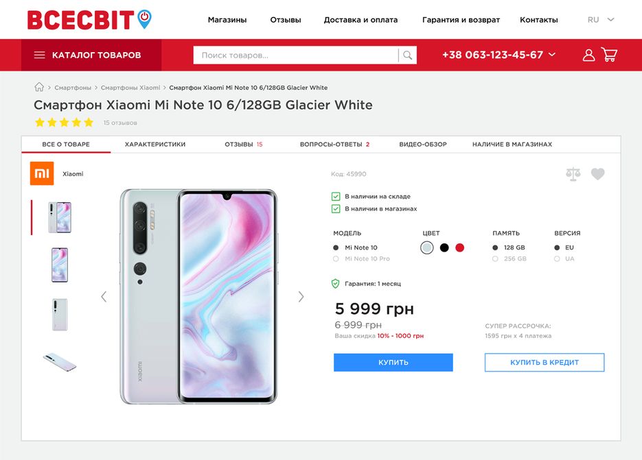Select the UA version option
The image size is (642, 460).
(x=564, y=259)
